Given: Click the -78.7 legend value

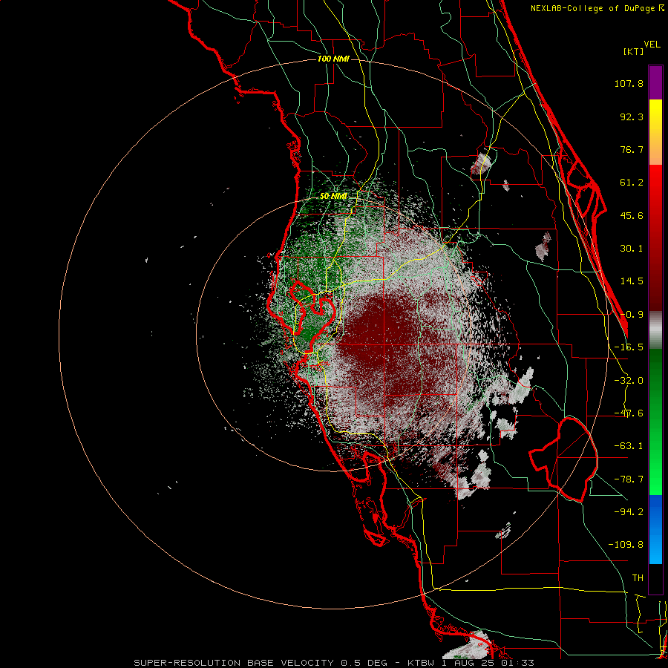Looking at the screenshot, I should pyautogui.click(x=629, y=479).
